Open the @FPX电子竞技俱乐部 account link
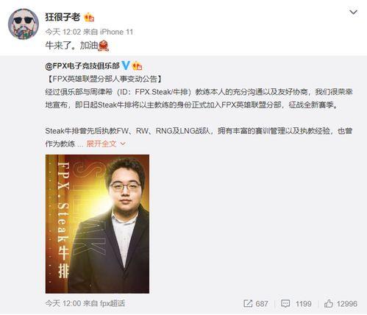Viewport: 367px width, 315px height. pyautogui.click(x=82, y=66)
